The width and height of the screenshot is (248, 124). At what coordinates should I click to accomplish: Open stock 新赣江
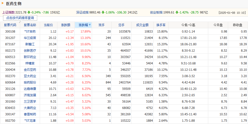pos(30,44)
